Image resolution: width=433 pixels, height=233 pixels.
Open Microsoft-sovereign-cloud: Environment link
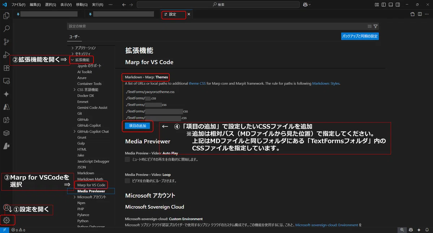[327, 225]
